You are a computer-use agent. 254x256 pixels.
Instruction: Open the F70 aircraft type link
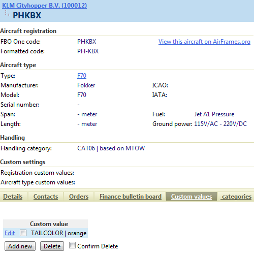point(82,76)
